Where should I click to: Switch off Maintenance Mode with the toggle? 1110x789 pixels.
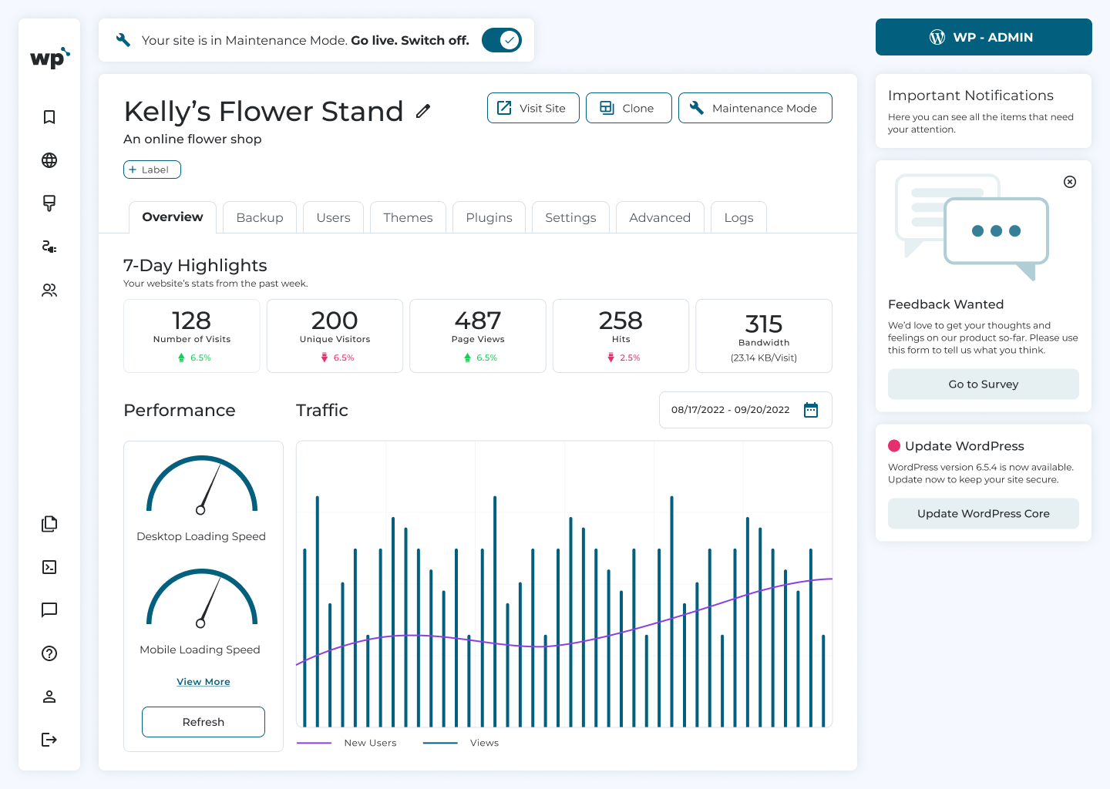coord(502,39)
